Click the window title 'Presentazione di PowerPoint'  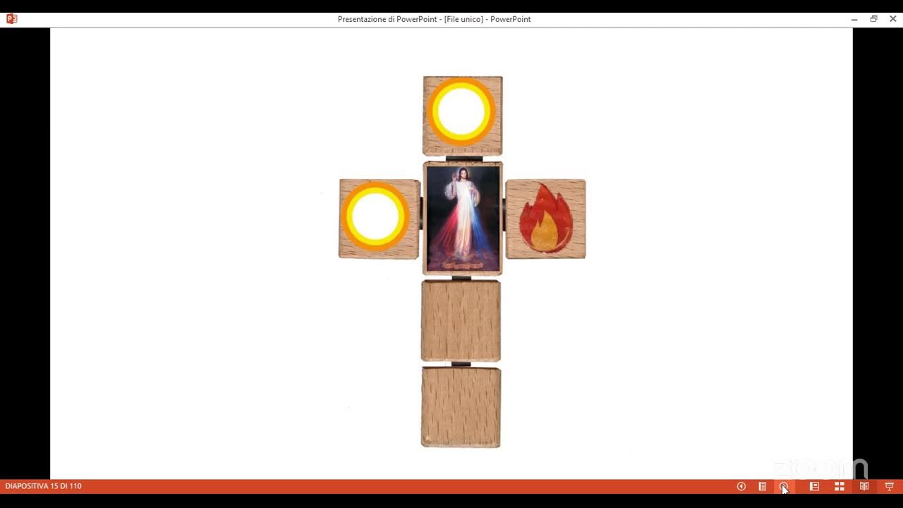point(434,19)
